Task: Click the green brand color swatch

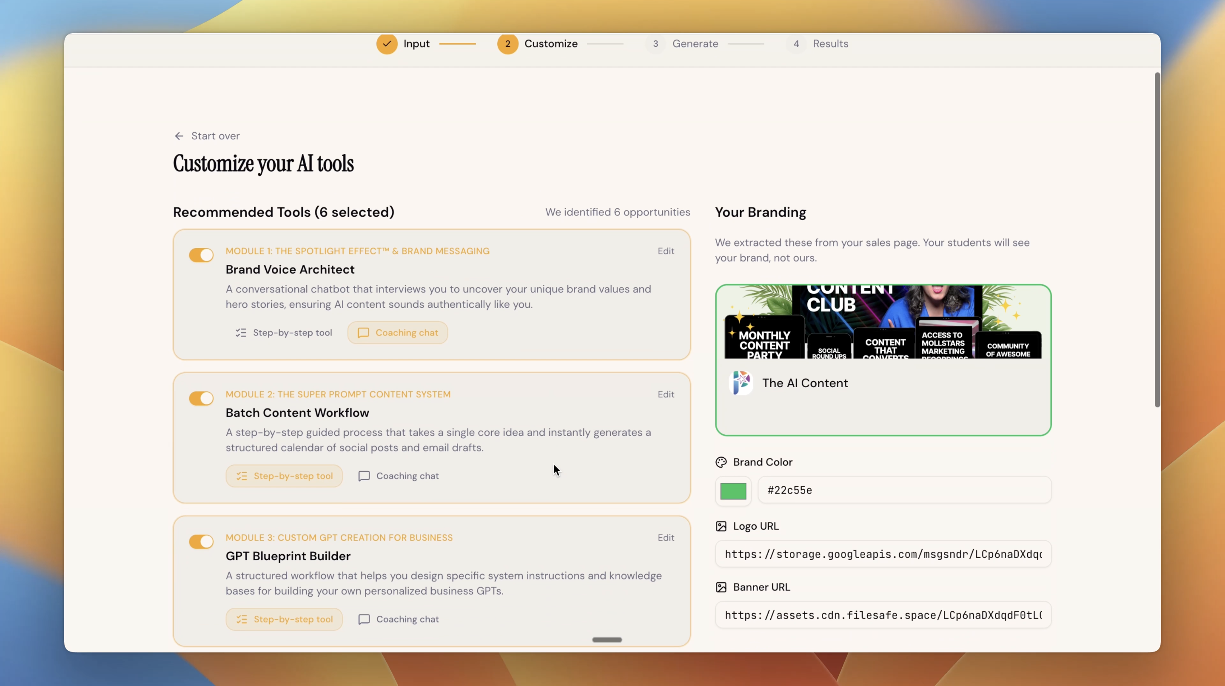Action: [x=732, y=490]
